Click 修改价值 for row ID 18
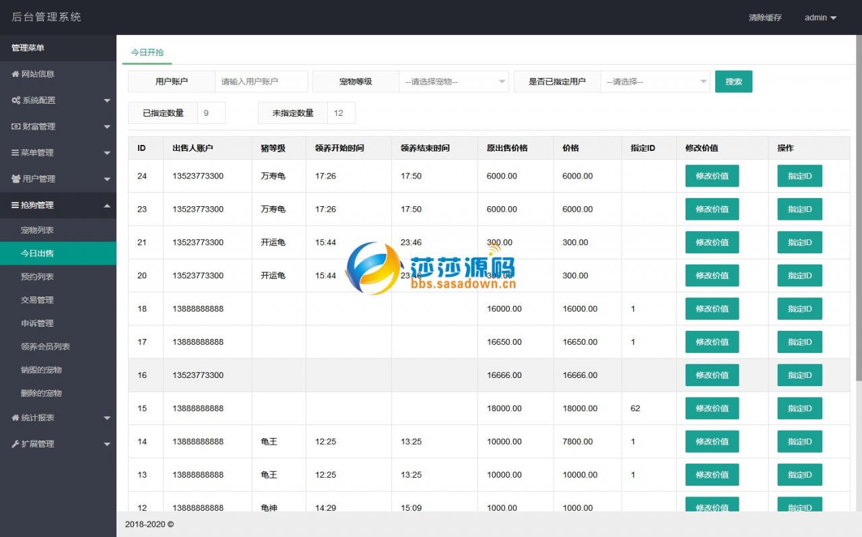Viewport: 862px width, 537px height. pyautogui.click(x=712, y=309)
